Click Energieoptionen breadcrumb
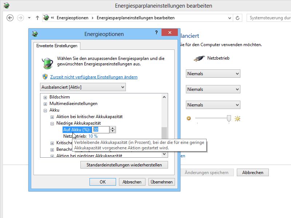Viewport: 291px width, 218px height. click(x=72, y=18)
